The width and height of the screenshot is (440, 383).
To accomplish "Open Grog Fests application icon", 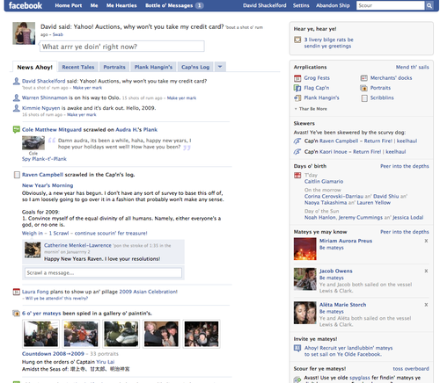I will tap(297, 78).
